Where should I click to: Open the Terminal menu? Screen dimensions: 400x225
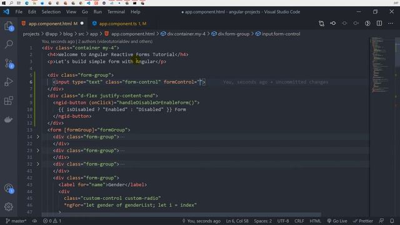tap(116, 12)
